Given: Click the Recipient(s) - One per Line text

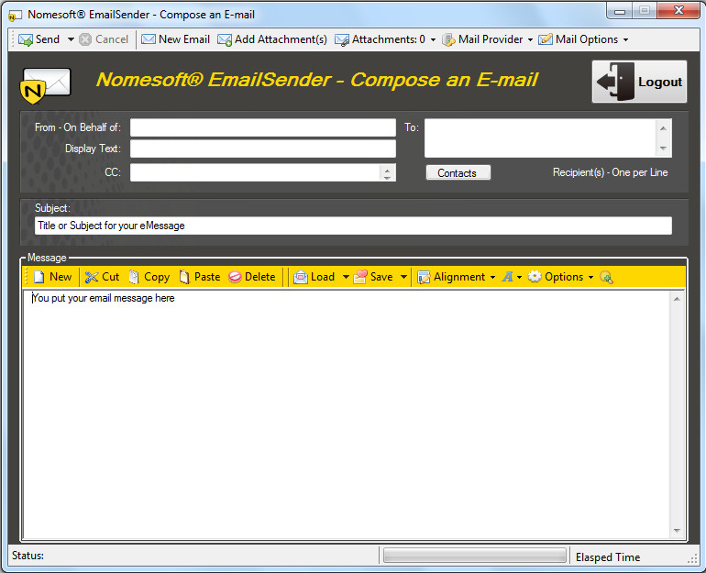Looking at the screenshot, I should click(x=610, y=172).
